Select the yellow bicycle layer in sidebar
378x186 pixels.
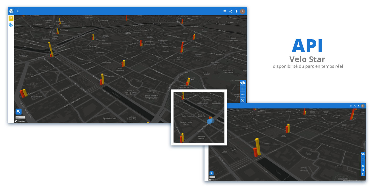point(11,18)
